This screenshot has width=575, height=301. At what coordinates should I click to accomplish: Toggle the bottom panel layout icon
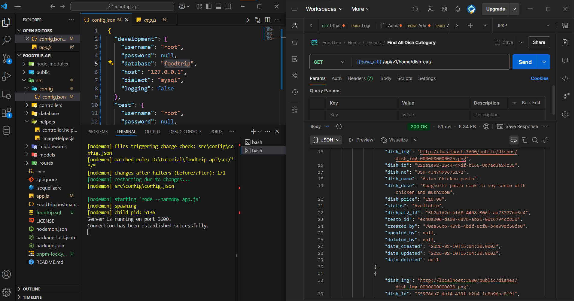point(219,6)
